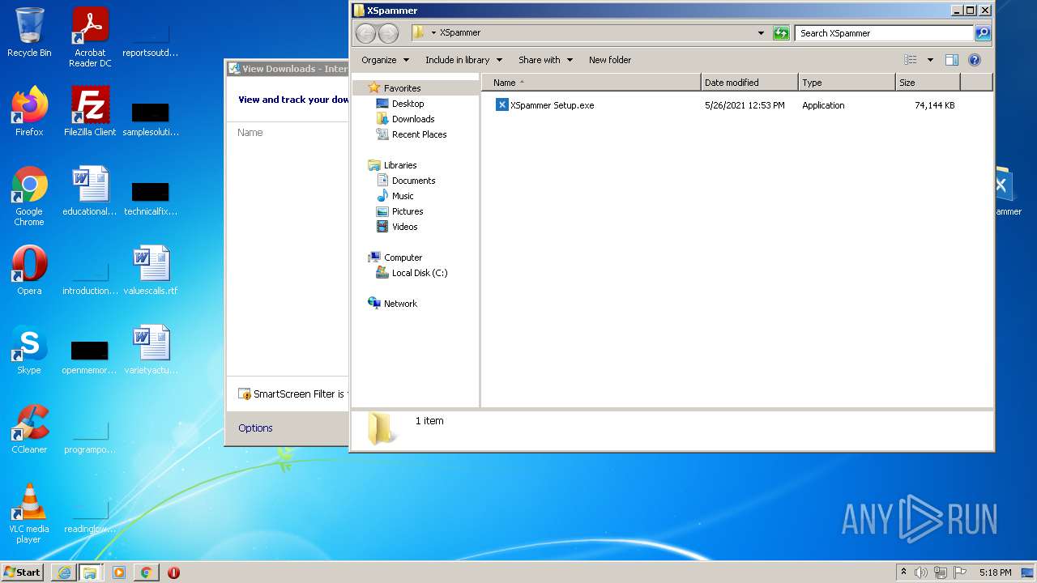Open CCleaner desktop shortcut
The width and height of the screenshot is (1037, 583).
point(29,429)
